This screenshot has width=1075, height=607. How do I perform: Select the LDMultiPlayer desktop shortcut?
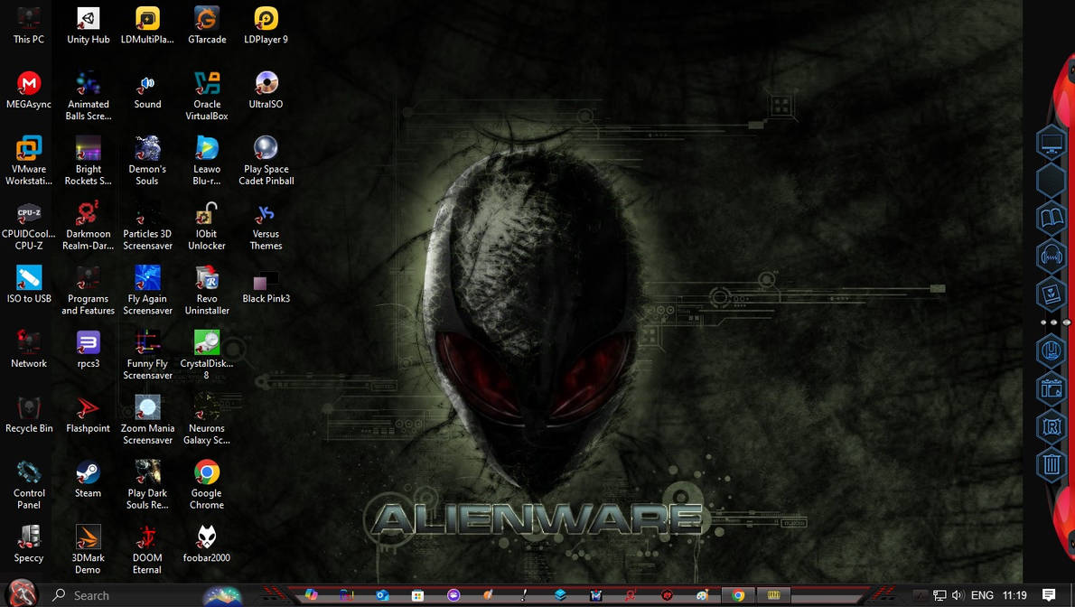[x=147, y=26]
